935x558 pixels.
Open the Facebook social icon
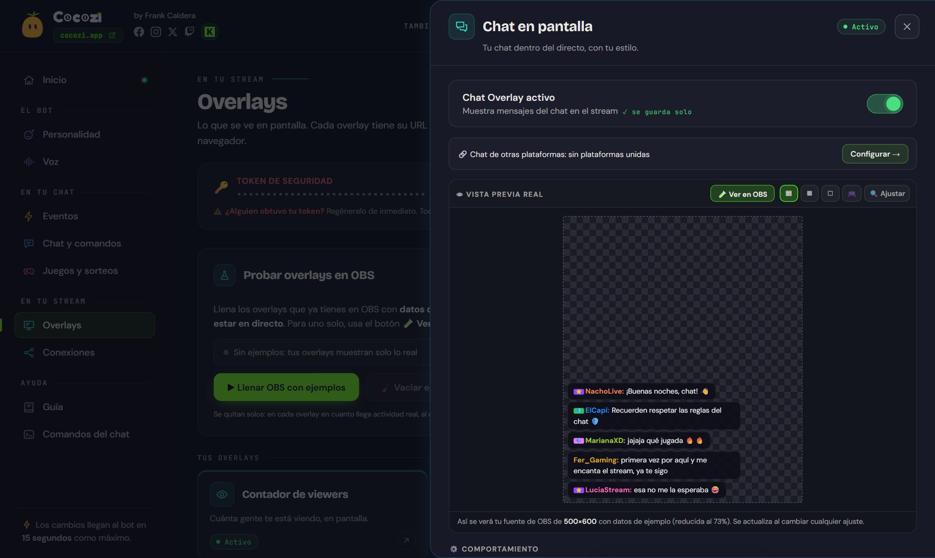pyautogui.click(x=139, y=32)
